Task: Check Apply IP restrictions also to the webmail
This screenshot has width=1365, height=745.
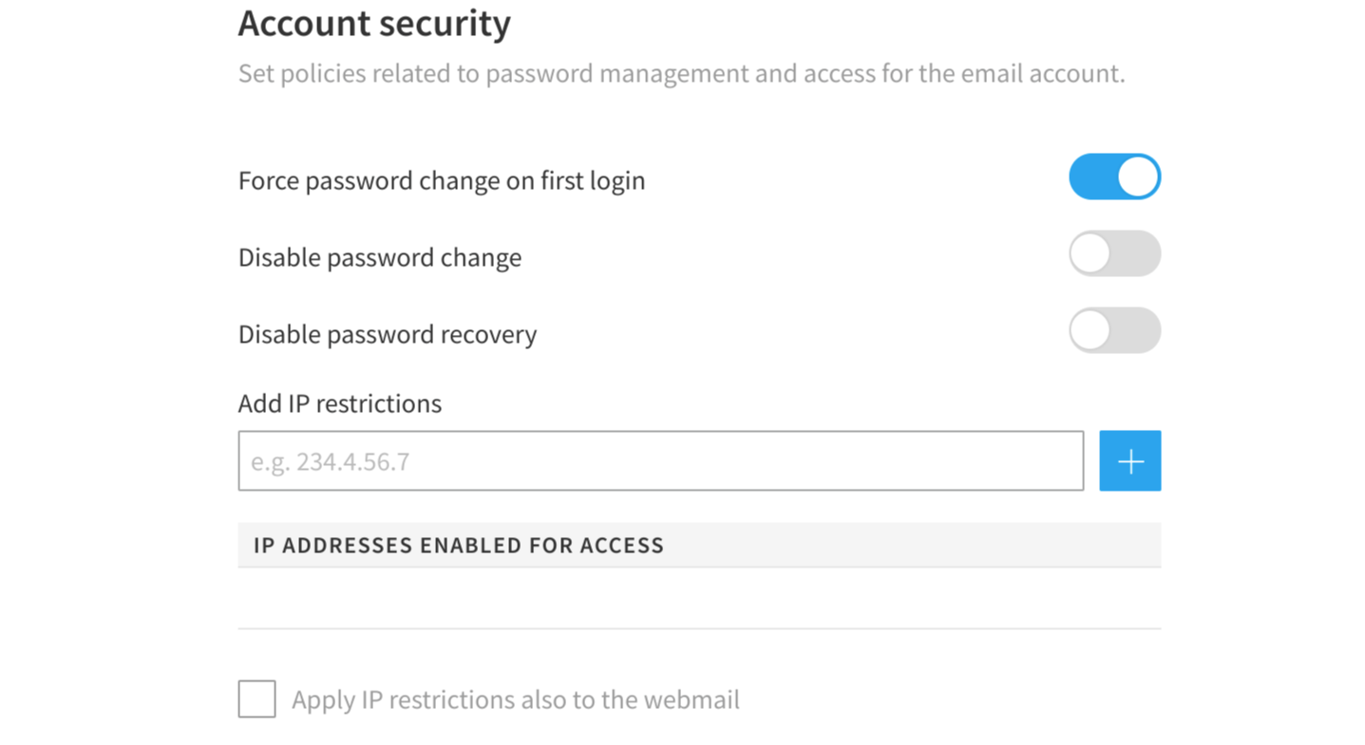Action: click(x=256, y=699)
